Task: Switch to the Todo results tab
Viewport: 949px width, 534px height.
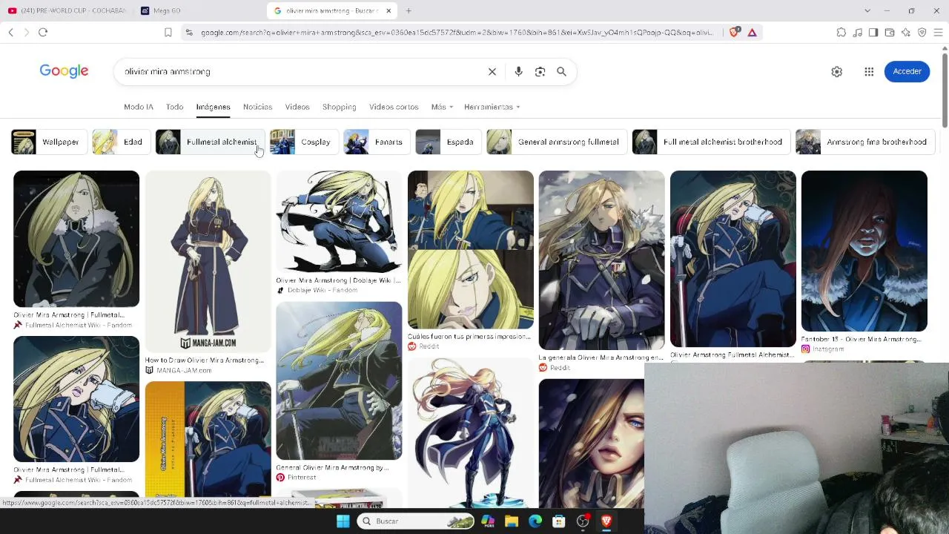Action: (x=174, y=107)
